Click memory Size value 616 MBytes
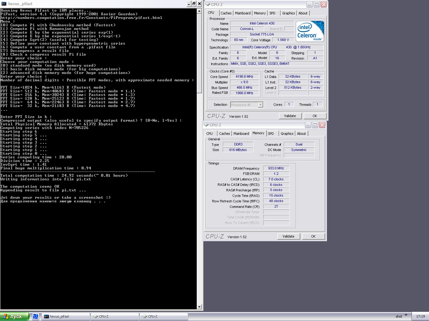 pos(238,150)
